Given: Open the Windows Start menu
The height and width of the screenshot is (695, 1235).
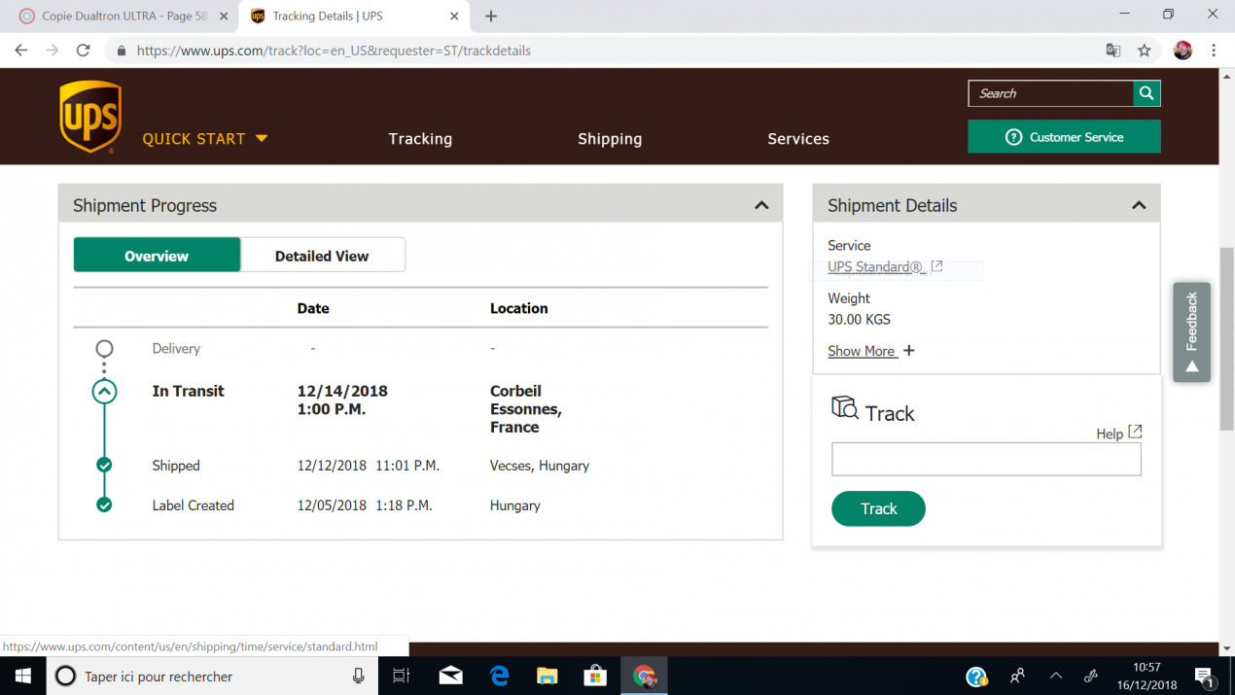Looking at the screenshot, I should point(22,676).
